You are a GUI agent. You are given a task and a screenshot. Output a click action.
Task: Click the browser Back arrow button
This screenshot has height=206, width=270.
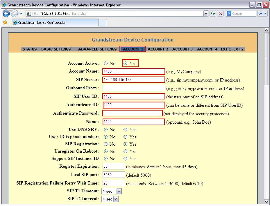tap(6, 13)
